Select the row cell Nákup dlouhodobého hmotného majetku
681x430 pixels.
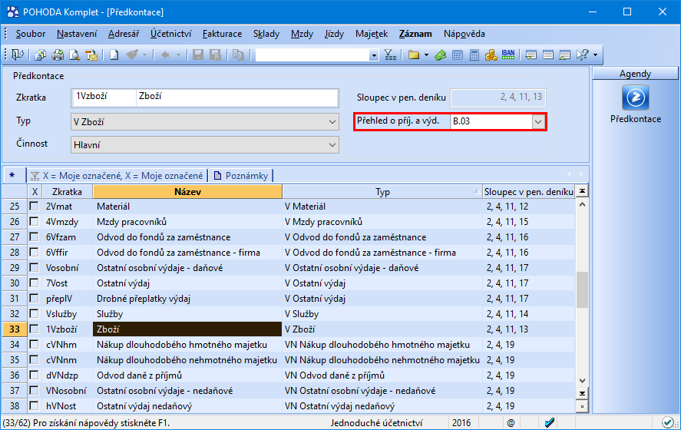187,345
